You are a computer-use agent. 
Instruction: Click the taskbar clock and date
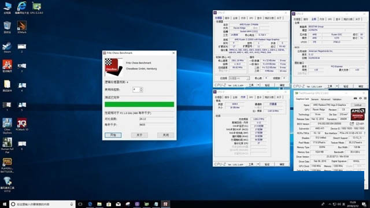(x=353, y=204)
